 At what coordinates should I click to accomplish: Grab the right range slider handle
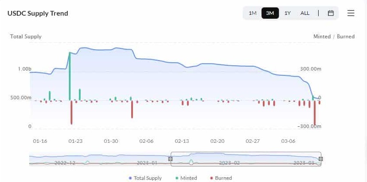pos(321,159)
